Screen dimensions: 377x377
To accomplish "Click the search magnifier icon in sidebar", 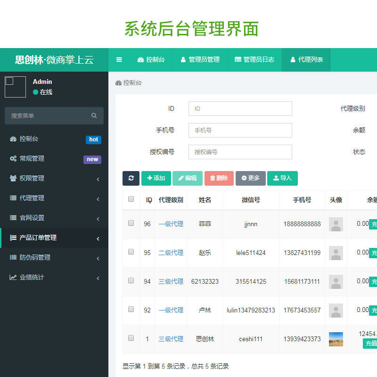I will (94, 115).
